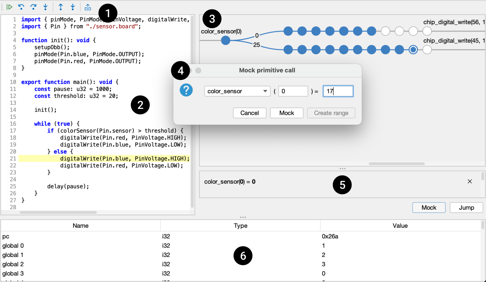Select the global 0 row
Image resolution: width=486 pixels, height=282 pixels.
(x=241, y=245)
